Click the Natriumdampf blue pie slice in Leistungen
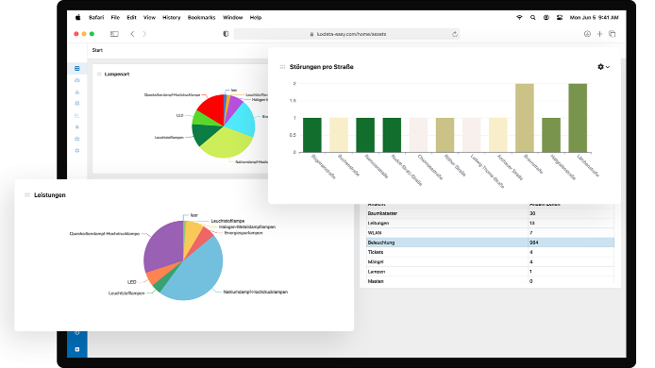This screenshot has height=368, width=655. tap(196, 272)
